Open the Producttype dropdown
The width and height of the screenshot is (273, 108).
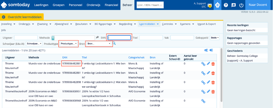pyautogui.click(x=69, y=43)
